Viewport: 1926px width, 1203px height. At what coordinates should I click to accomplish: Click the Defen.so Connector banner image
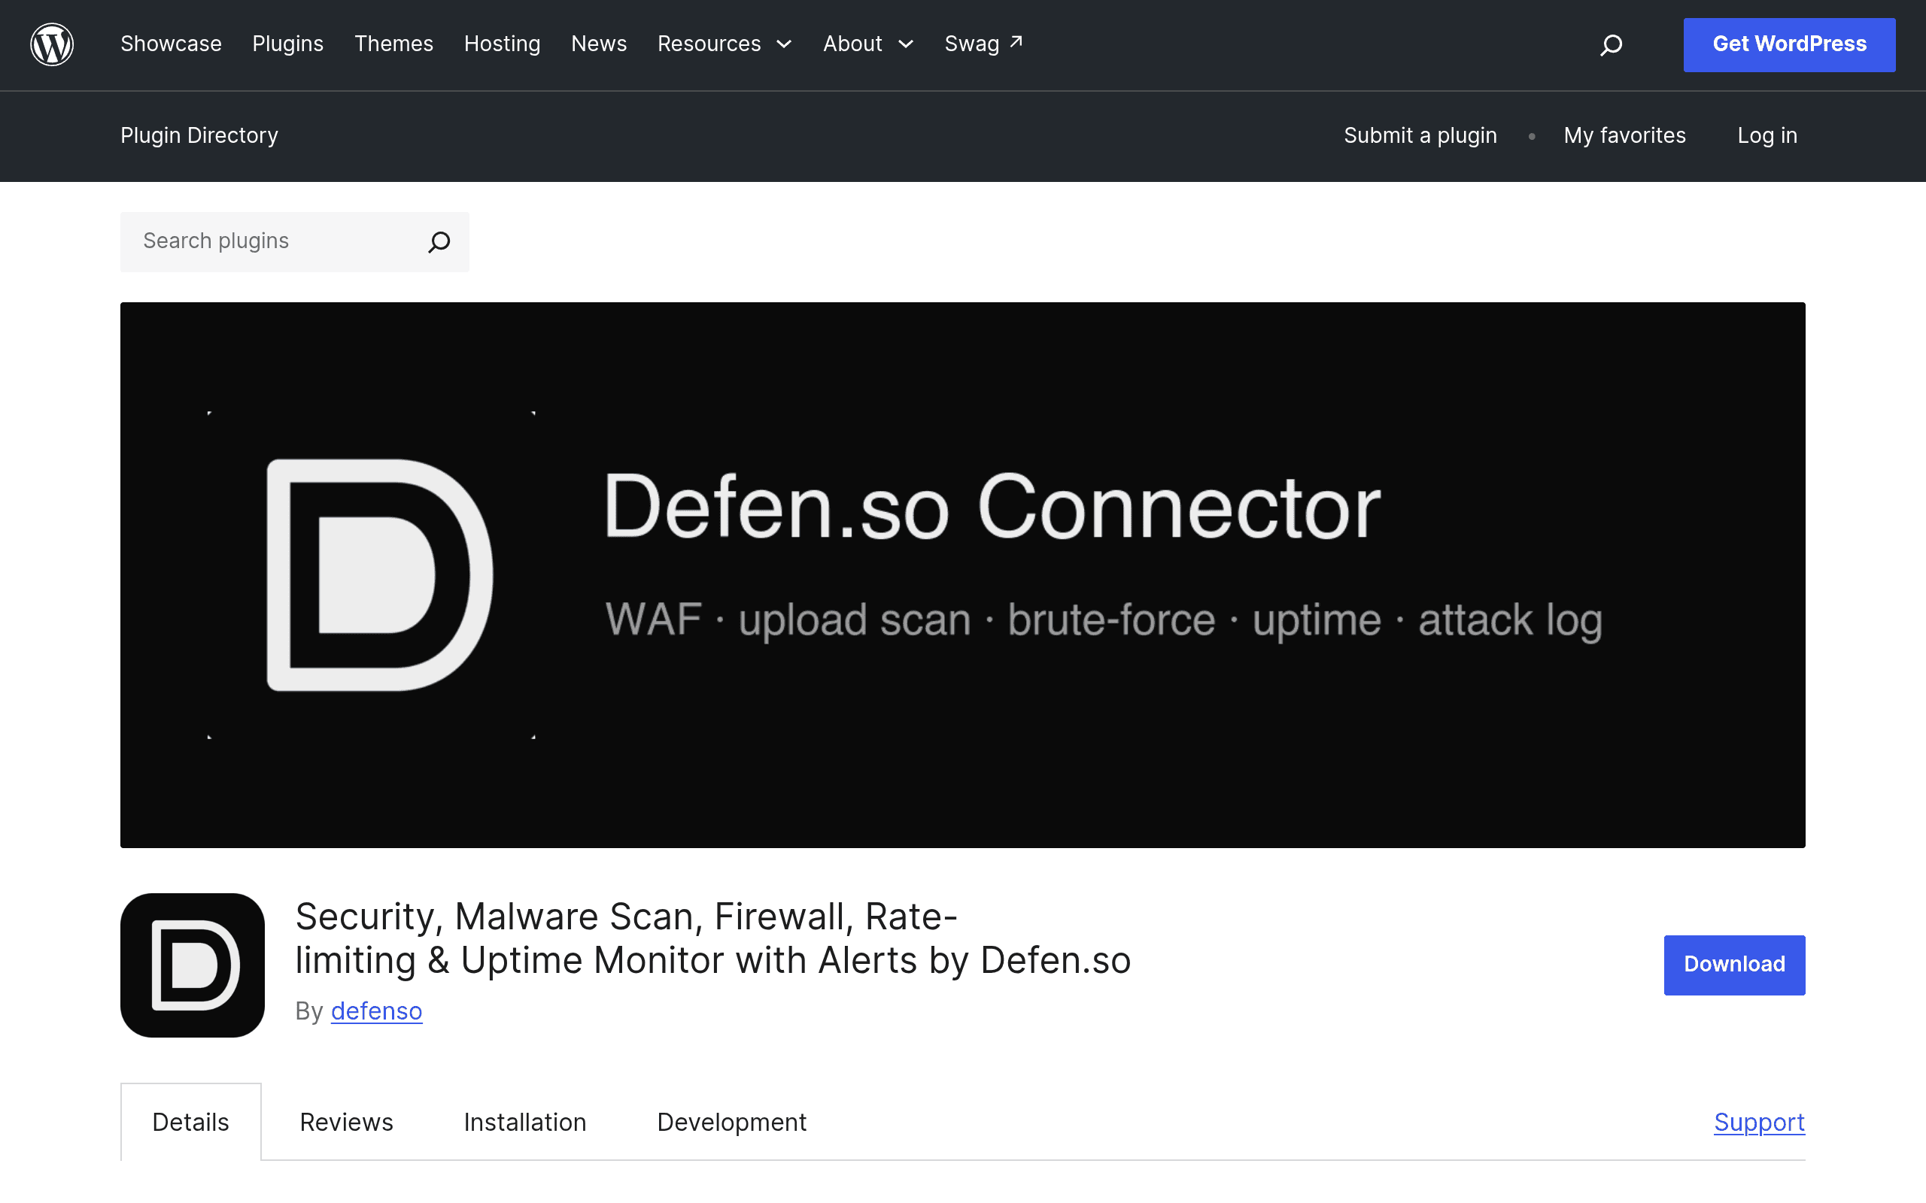[x=963, y=574]
